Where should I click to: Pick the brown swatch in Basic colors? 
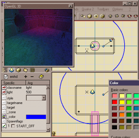[122, 121]
